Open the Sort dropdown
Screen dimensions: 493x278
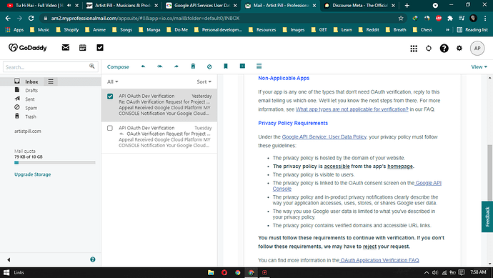(x=204, y=81)
